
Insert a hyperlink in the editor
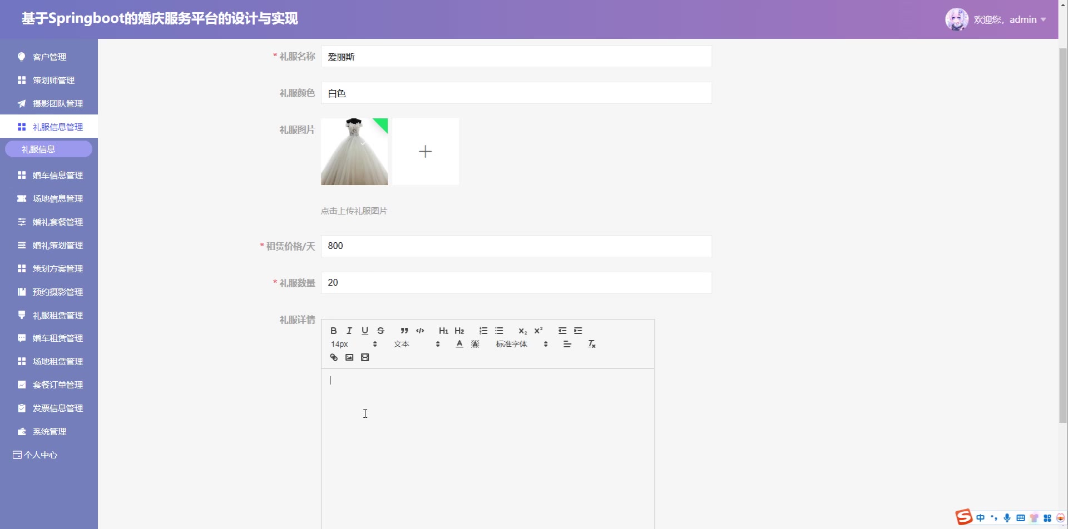click(334, 357)
